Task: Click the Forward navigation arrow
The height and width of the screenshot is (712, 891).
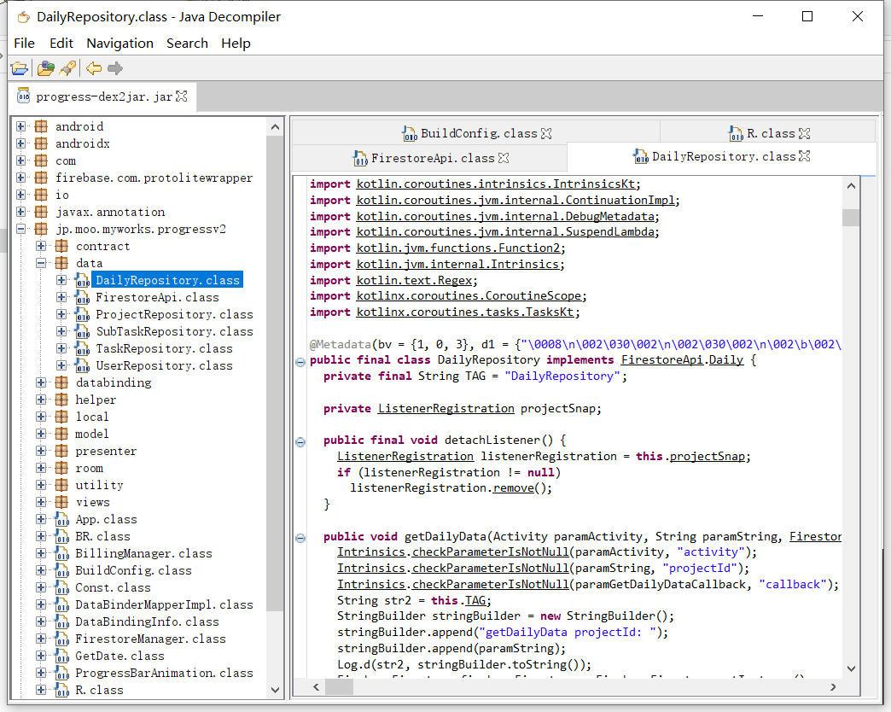Action: pos(115,69)
